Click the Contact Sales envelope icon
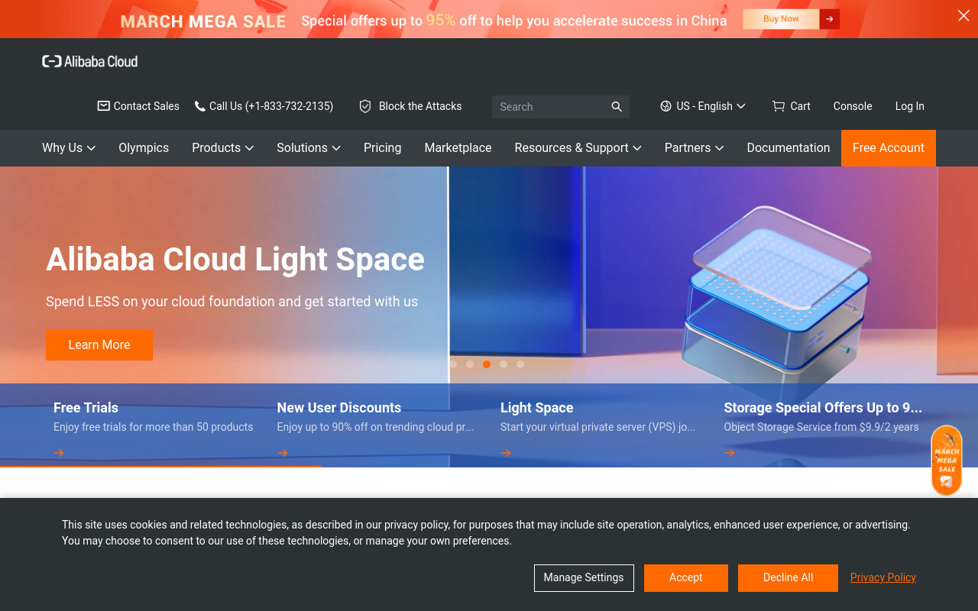Image resolution: width=978 pixels, height=611 pixels. (x=103, y=106)
